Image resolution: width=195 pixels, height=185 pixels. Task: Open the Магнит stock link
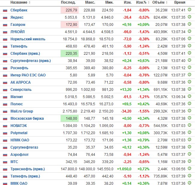[x=17, y=97]
